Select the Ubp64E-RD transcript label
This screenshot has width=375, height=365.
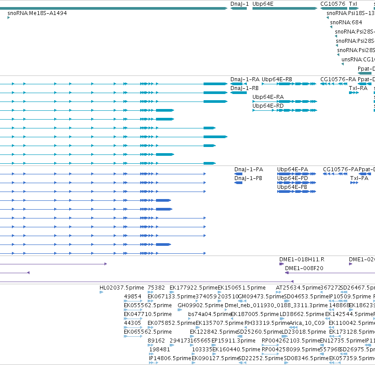[268, 106]
